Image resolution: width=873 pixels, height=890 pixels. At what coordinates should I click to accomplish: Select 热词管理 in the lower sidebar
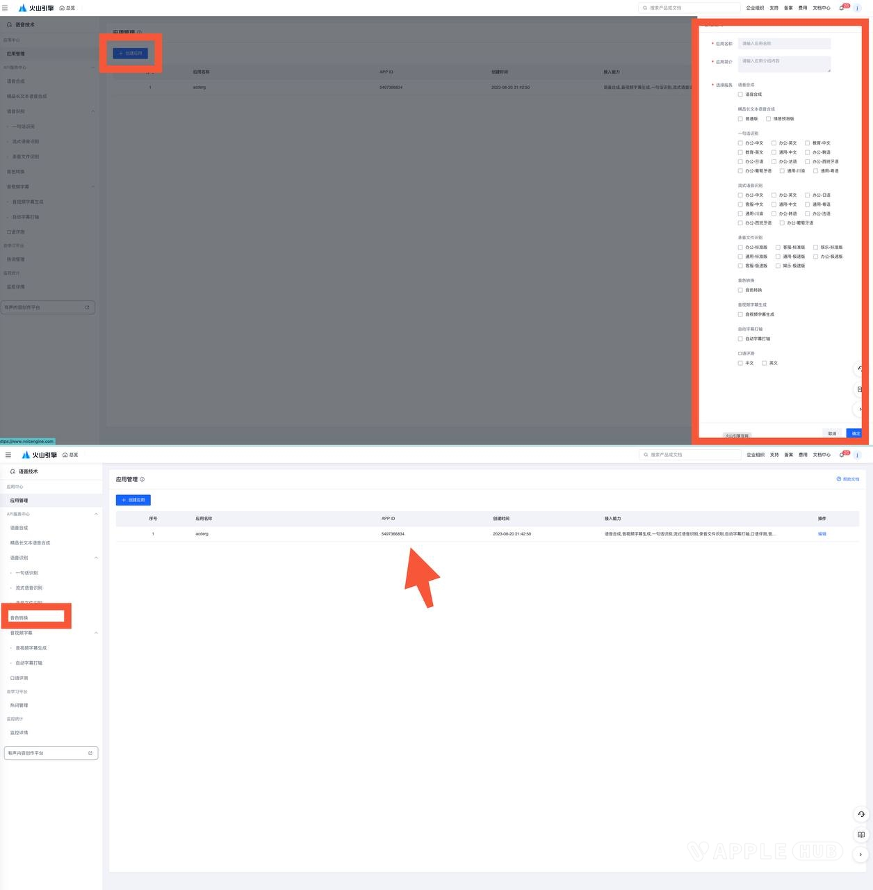tap(19, 705)
